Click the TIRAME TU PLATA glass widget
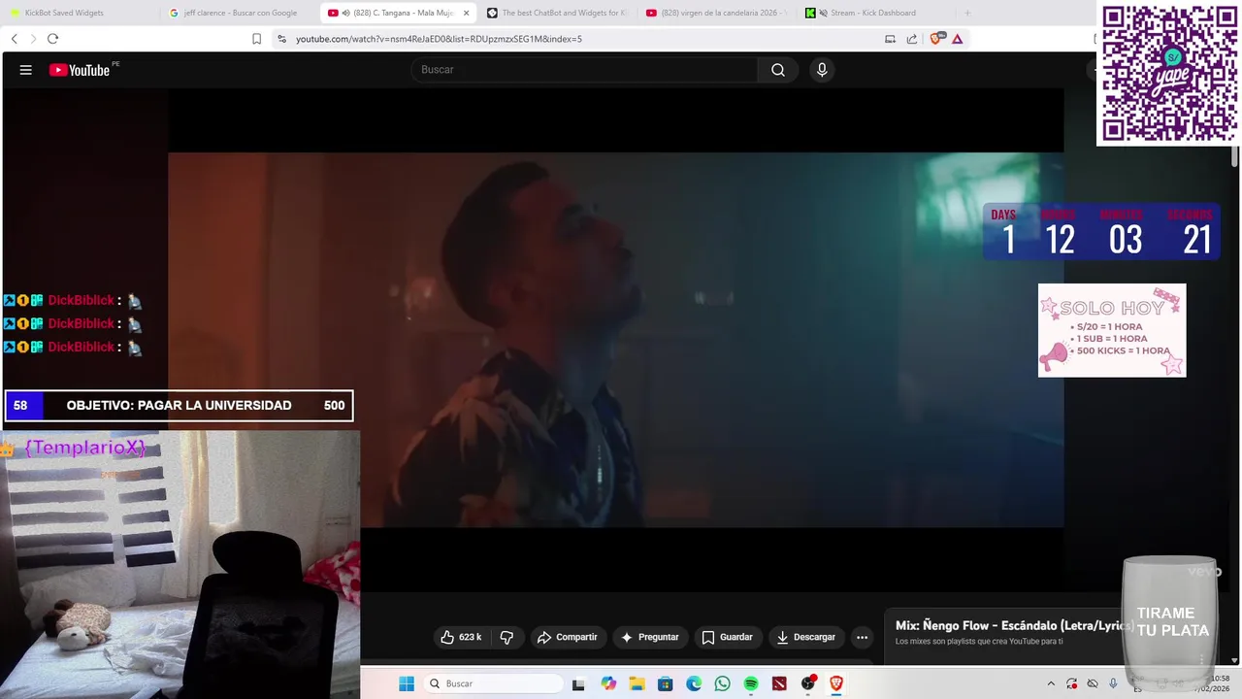 pos(1171,621)
